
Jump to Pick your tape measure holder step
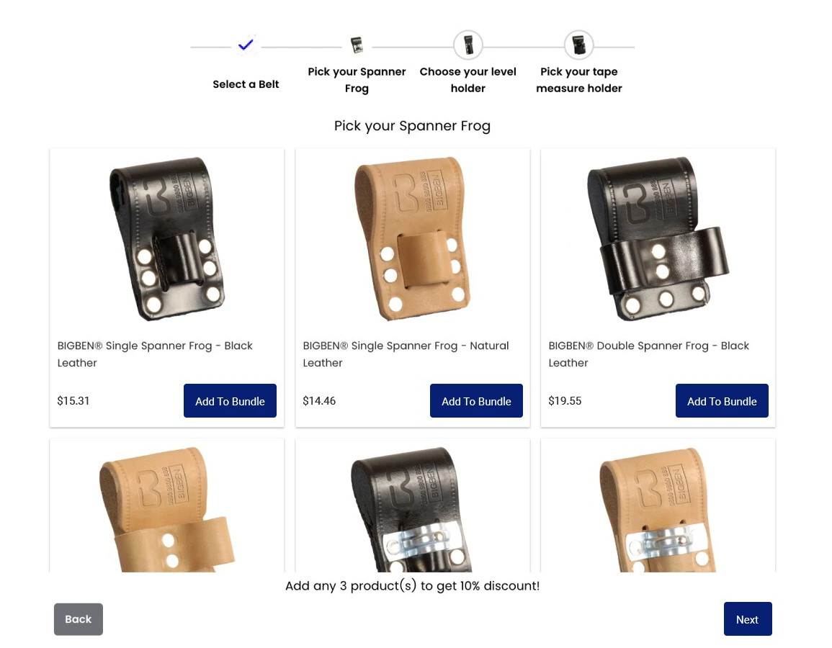pos(579,79)
